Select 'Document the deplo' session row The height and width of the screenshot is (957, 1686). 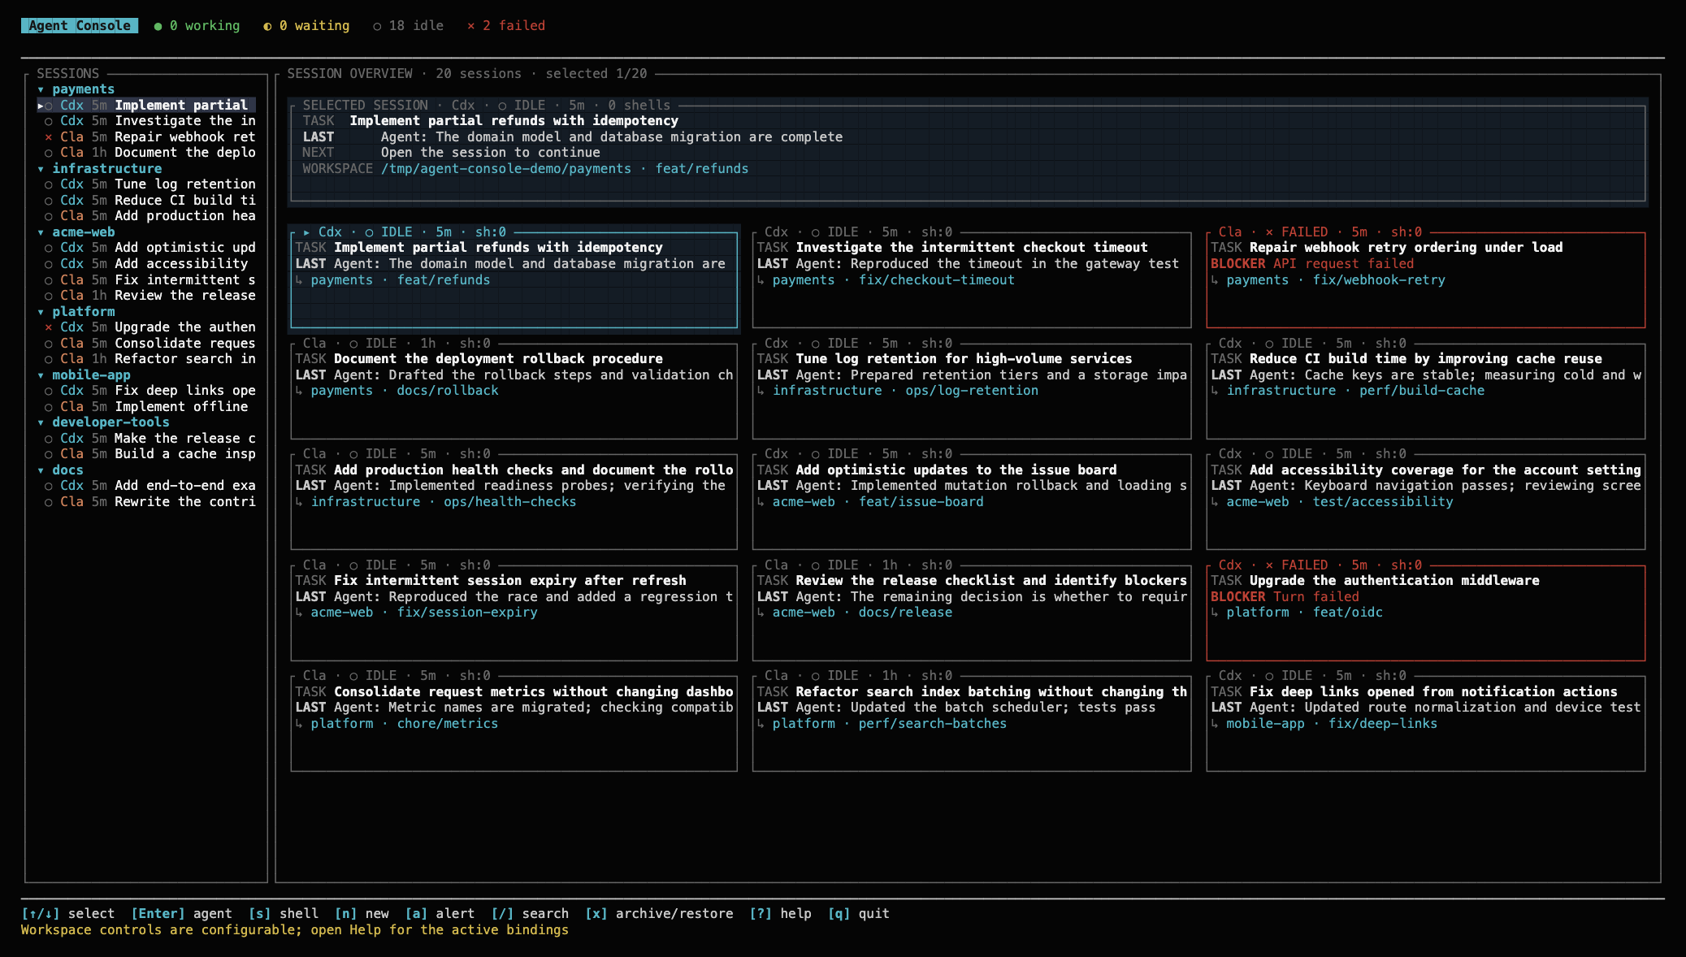click(146, 153)
